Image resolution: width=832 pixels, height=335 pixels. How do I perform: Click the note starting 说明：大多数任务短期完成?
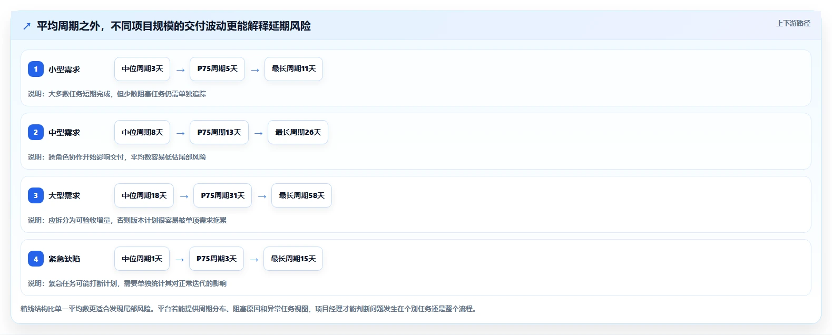[117, 94]
